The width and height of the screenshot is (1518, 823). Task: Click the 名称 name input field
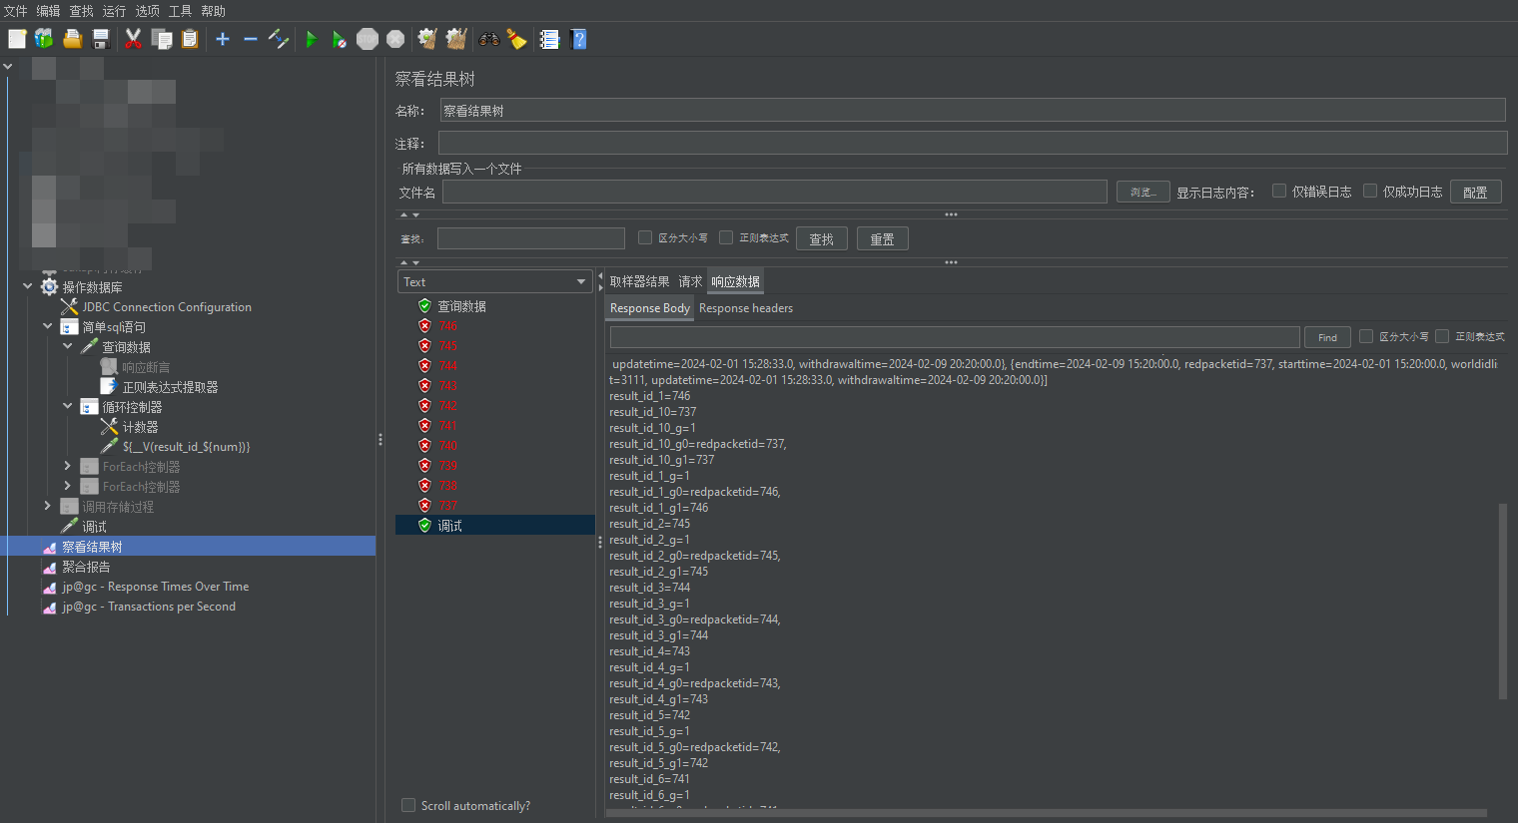coord(972,110)
